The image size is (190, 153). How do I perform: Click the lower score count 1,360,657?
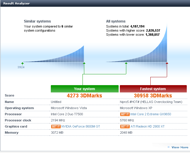(152, 35)
